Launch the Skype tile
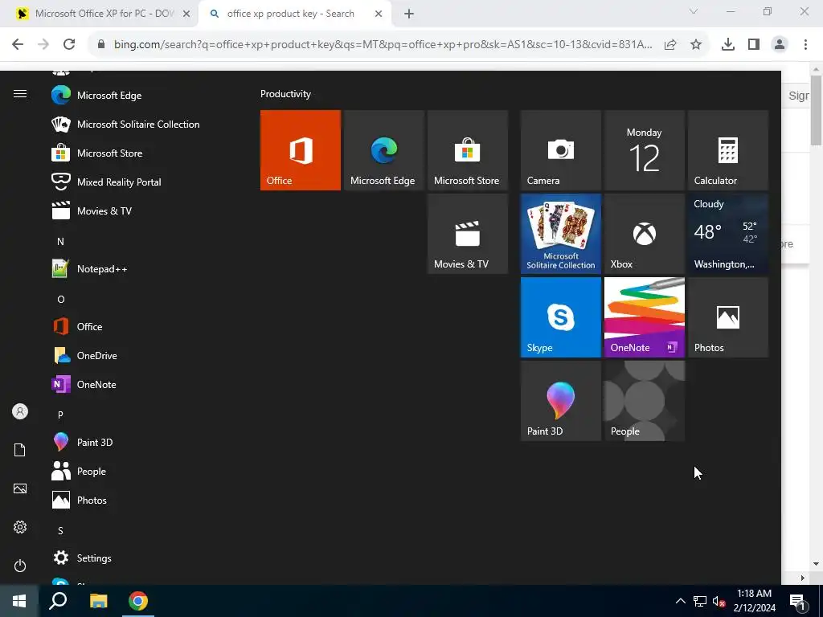 [x=560, y=317]
